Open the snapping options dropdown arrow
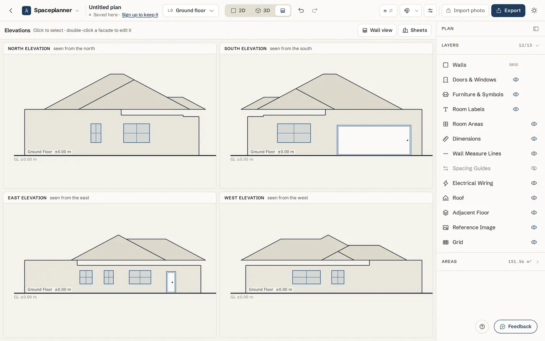The height and width of the screenshot is (341, 545). pyautogui.click(x=417, y=11)
